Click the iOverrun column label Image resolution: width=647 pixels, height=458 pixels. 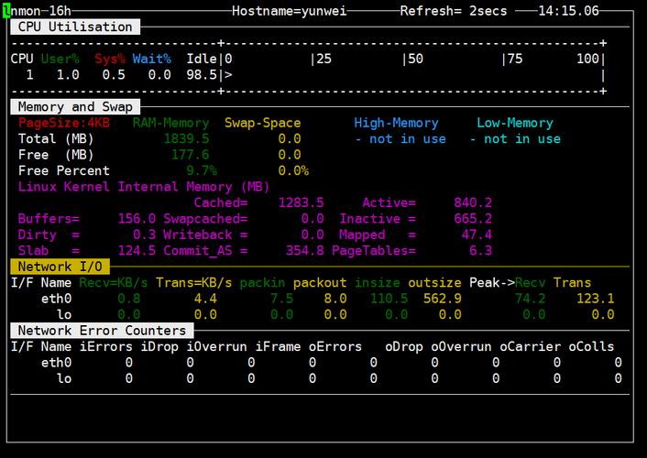[216, 346]
